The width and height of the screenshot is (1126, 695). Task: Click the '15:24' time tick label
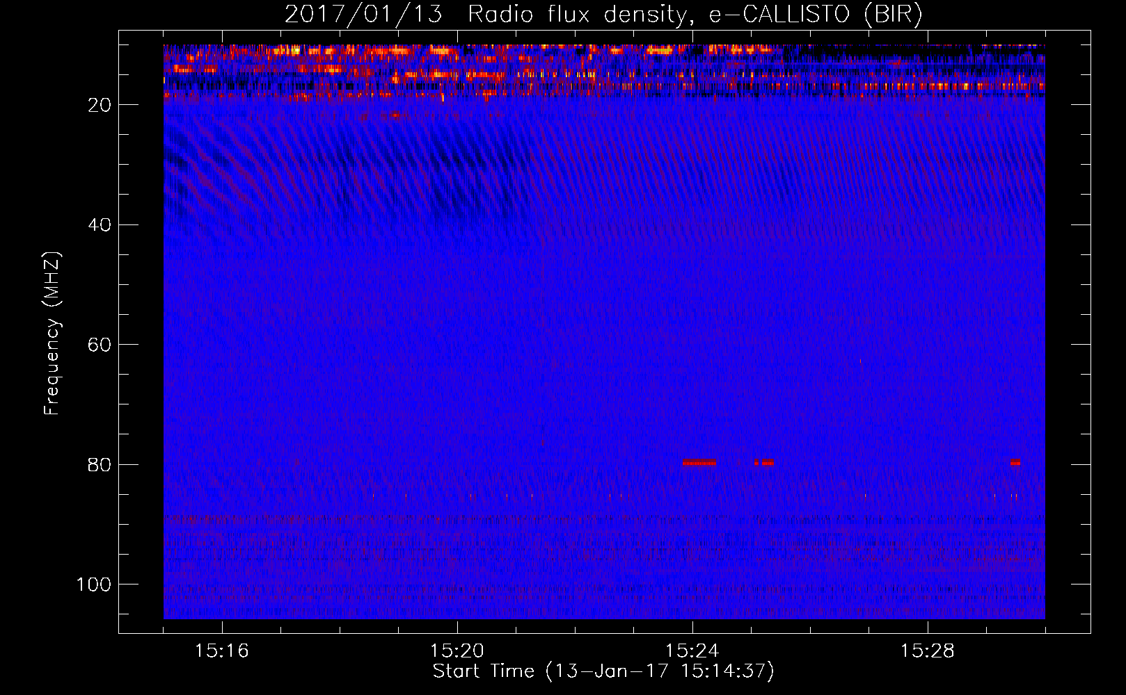pos(692,651)
